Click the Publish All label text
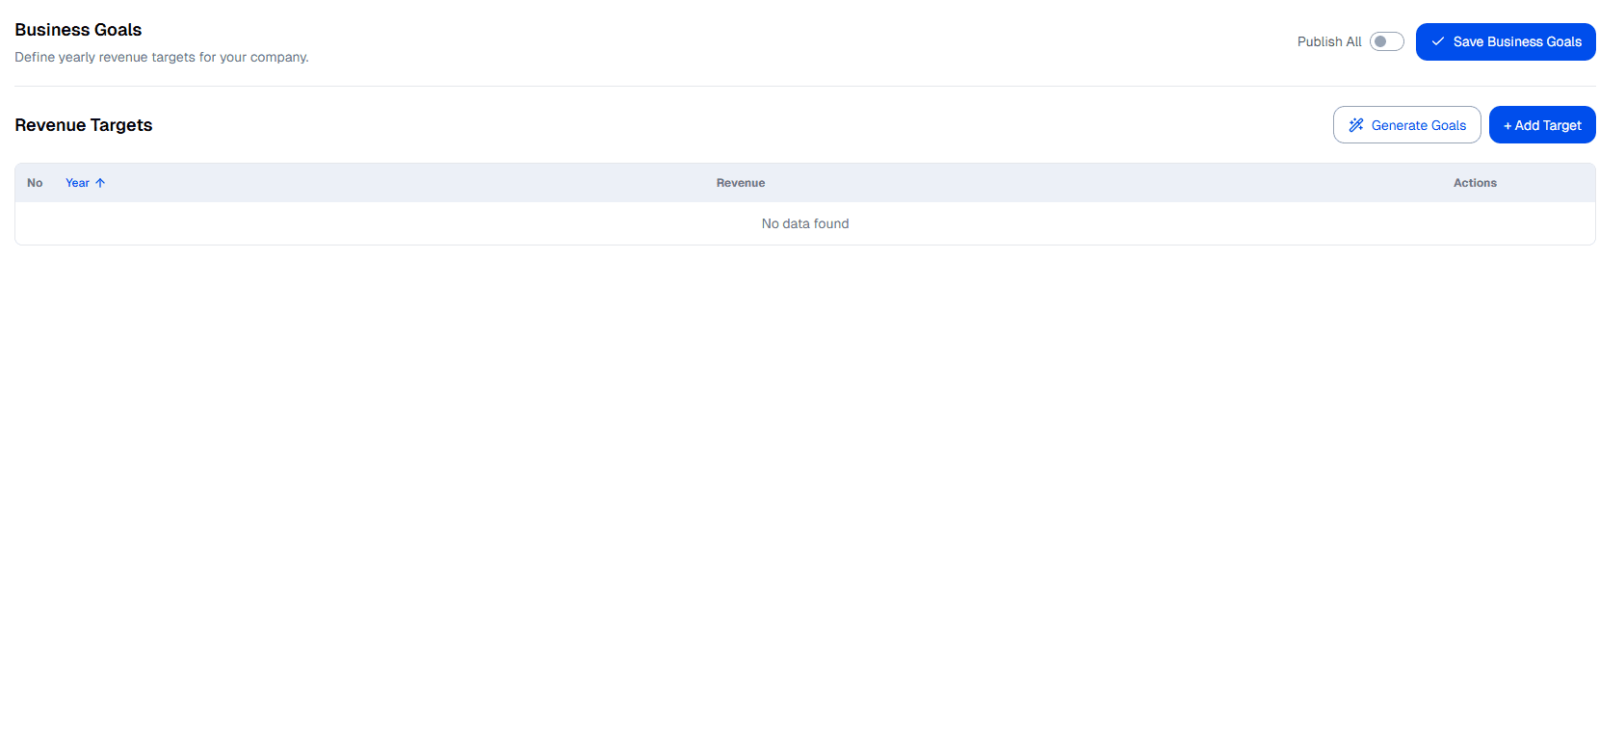This screenshot has height=750, width=1599. click(x=1329, y=41)
